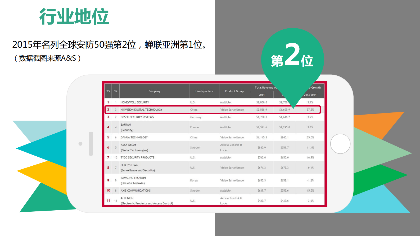
Task: Click the red rank "10" for Axis
Action: [108, 190]
